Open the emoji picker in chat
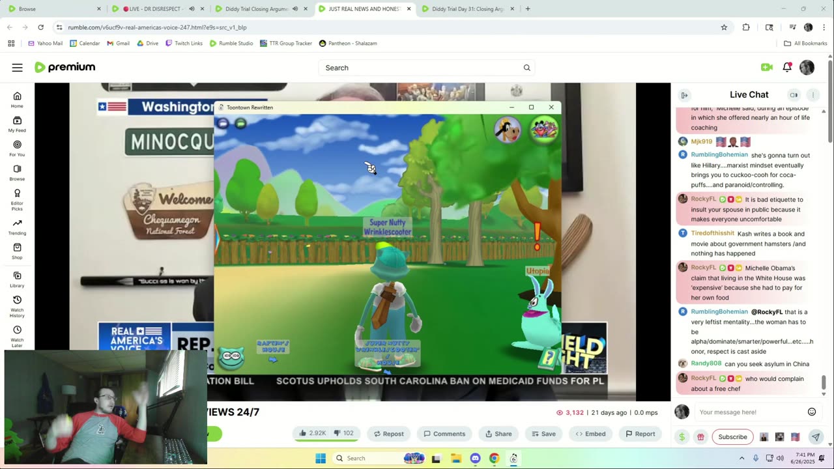This screenshot has height=469, width=834. point(812,412)
